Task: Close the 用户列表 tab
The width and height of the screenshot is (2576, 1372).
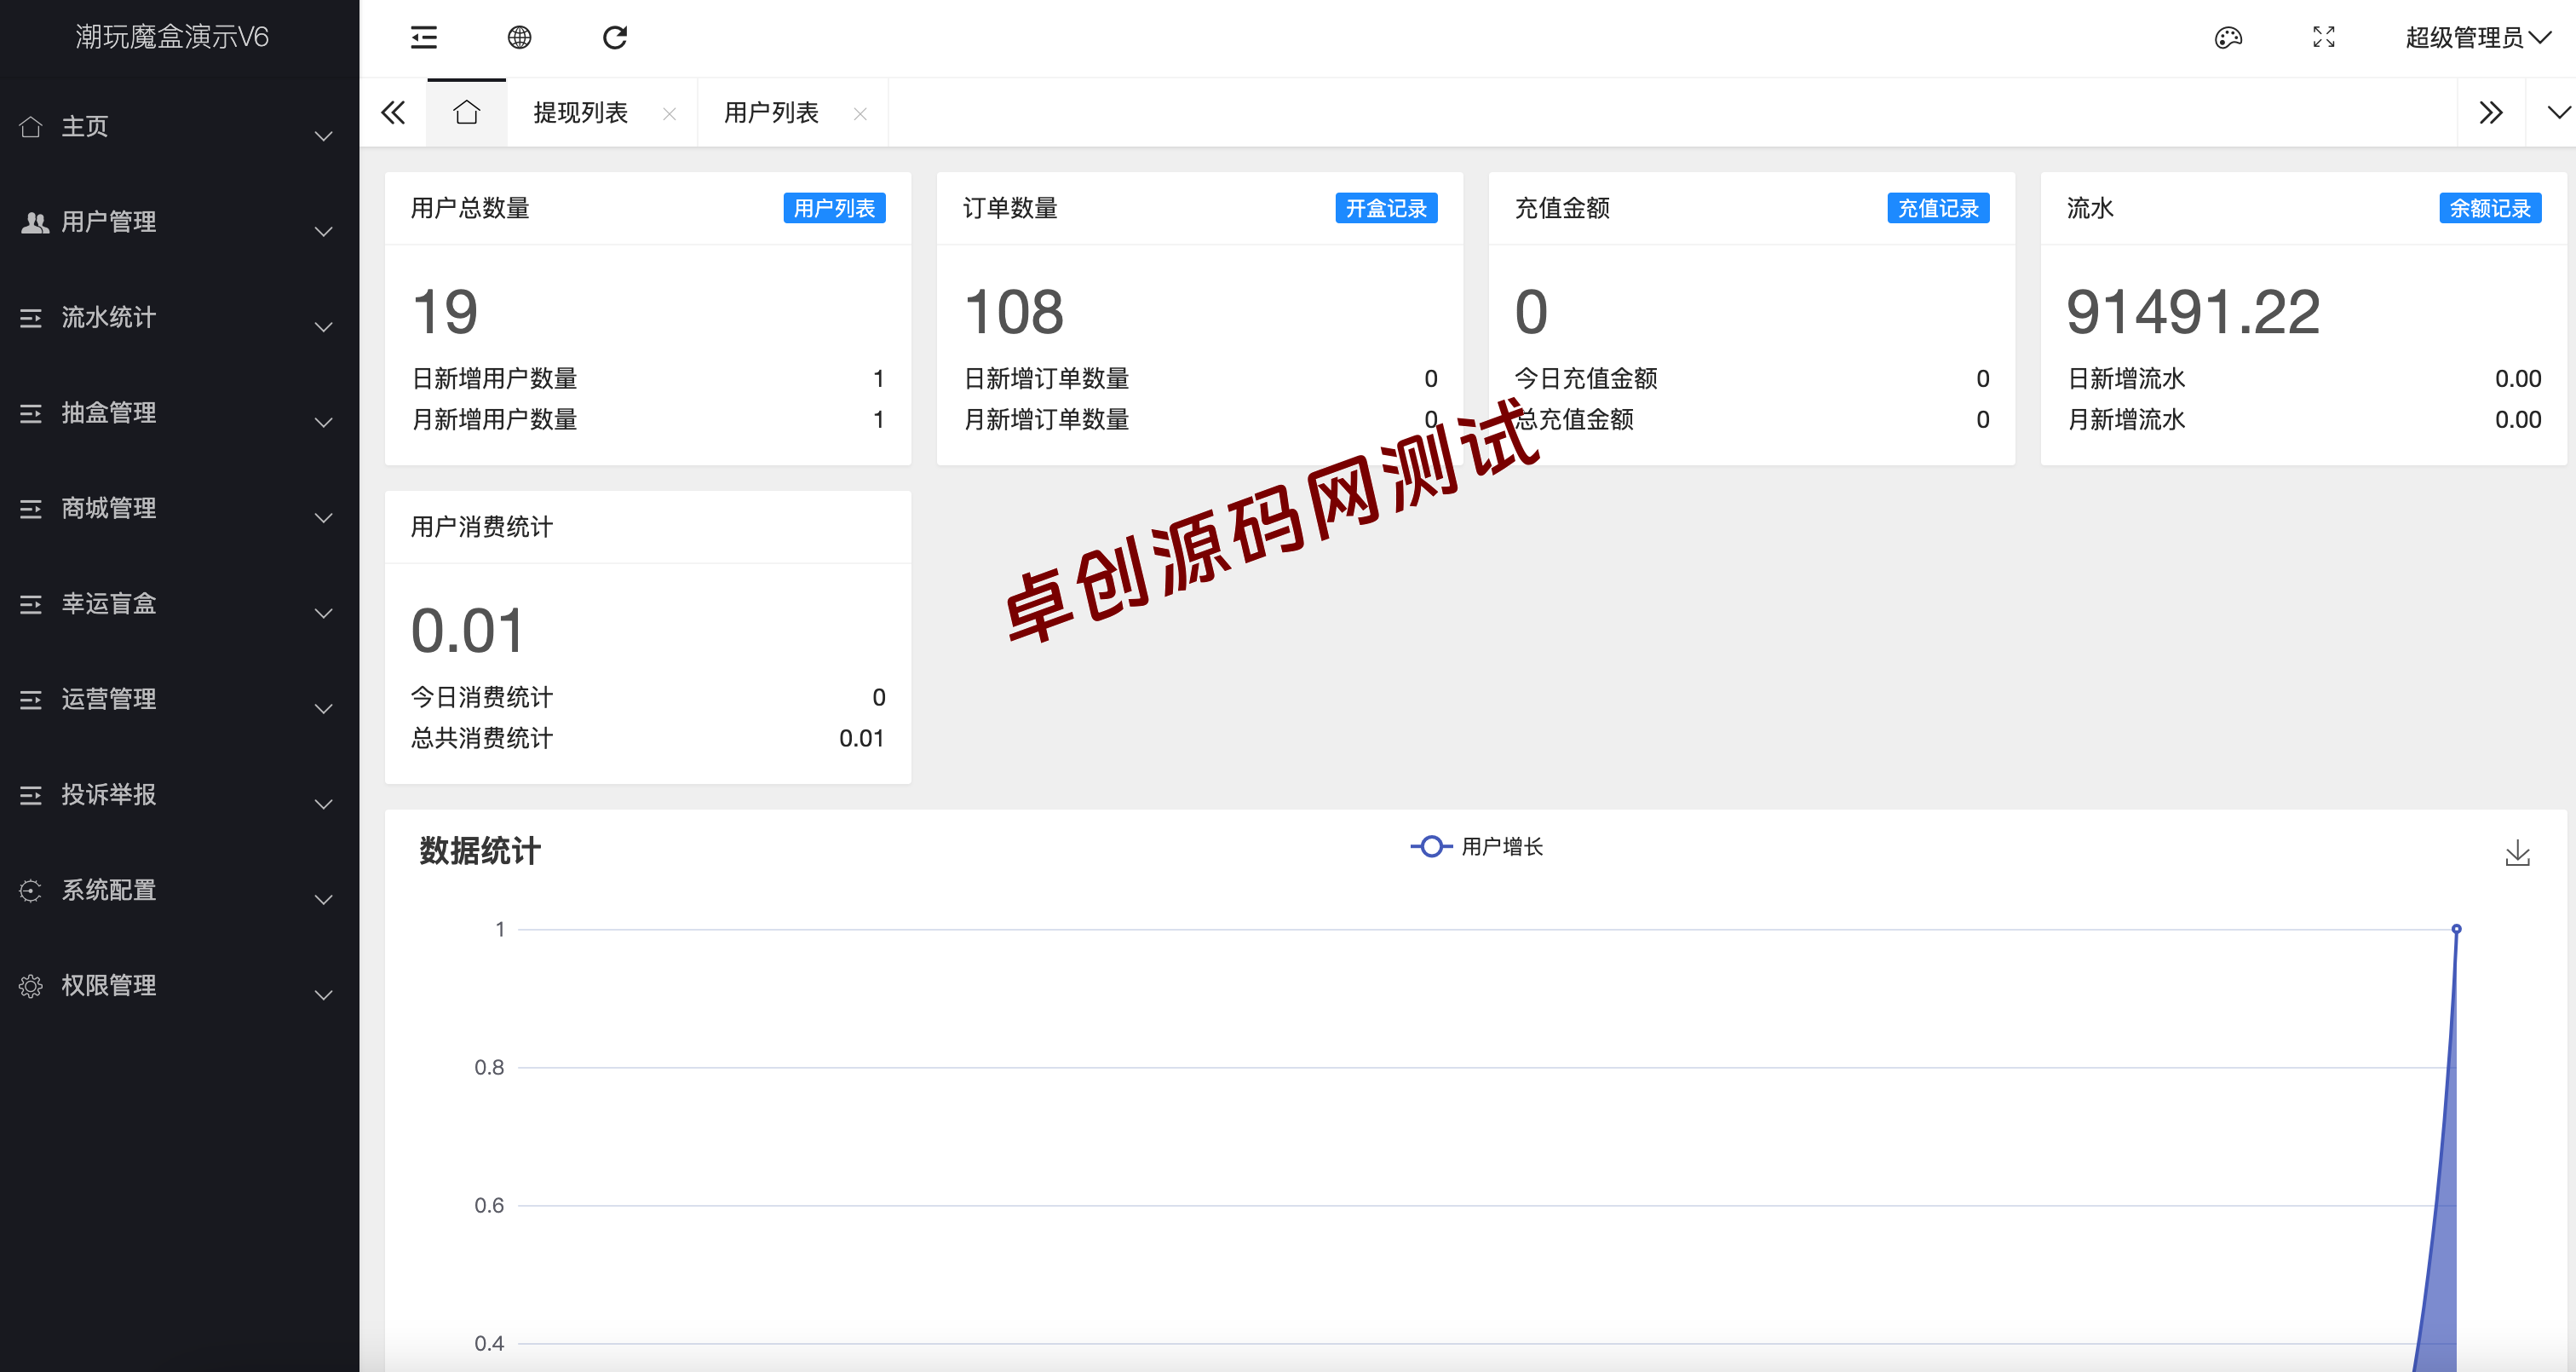Action: (x=860, y=114)
